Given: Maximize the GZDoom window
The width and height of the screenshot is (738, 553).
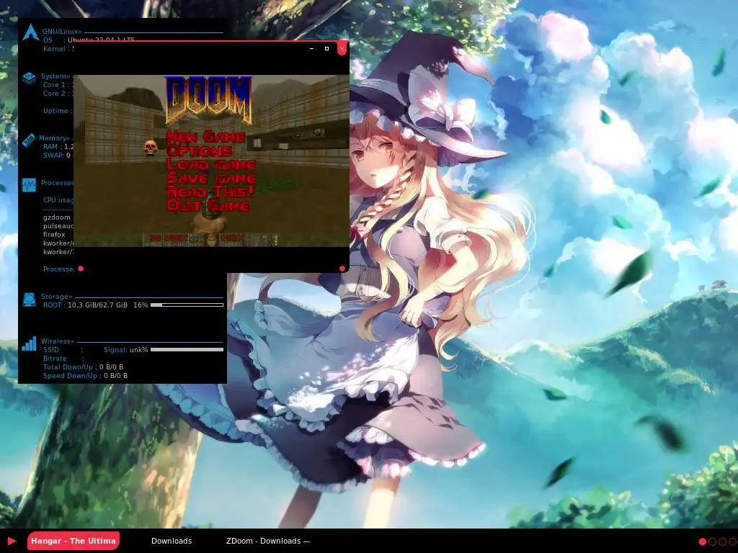Looking at the screenshot, I should tap(326, 48).
